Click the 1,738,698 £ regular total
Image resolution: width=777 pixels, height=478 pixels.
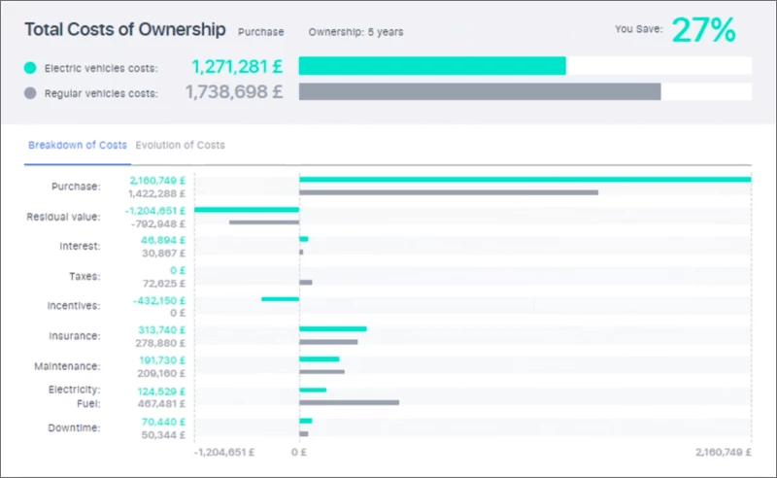coord(234,91)
